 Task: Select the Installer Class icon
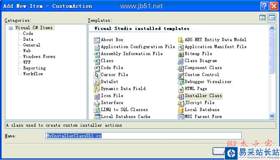[180, 96]
